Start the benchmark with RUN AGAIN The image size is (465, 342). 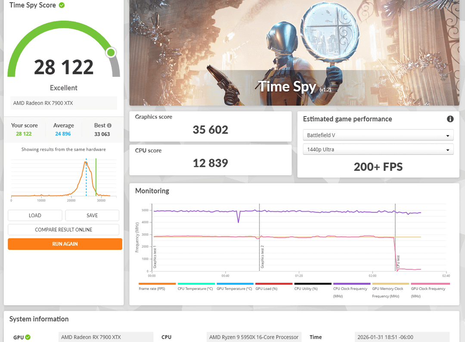pyautogui.click(x=65, y=244)
